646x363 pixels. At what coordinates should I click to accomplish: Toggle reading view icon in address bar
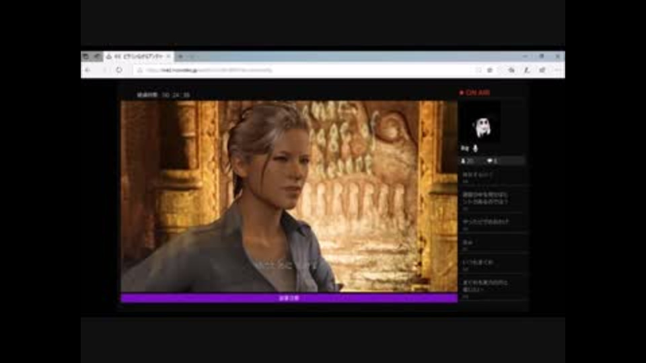coord(478,71)
